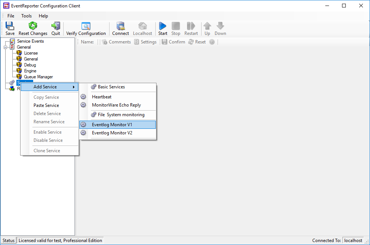The width and height of the screenshot is (370, 245).
Task: Choose Rename Service from context menu
Action: pyautogui.click(x=50, y=121)
